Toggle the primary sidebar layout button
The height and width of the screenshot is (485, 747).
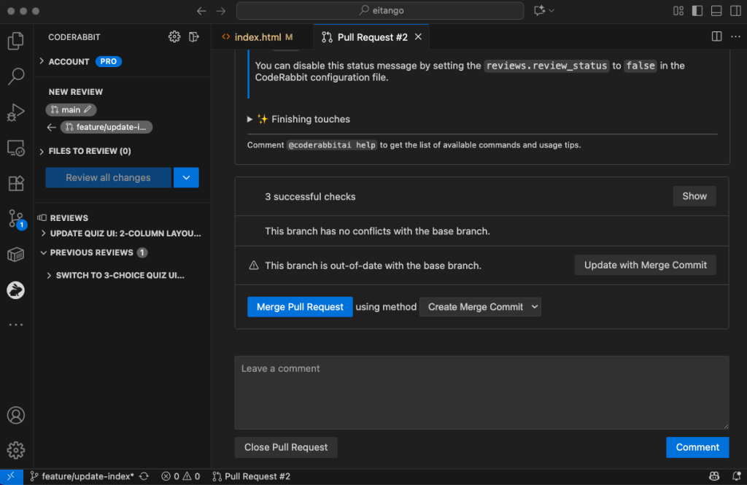click(697, 11)
